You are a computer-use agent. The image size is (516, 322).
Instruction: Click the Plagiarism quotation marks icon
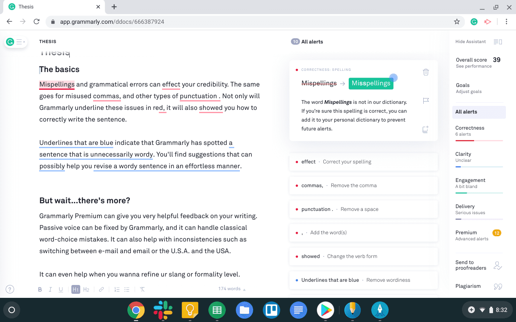(498, 287)
